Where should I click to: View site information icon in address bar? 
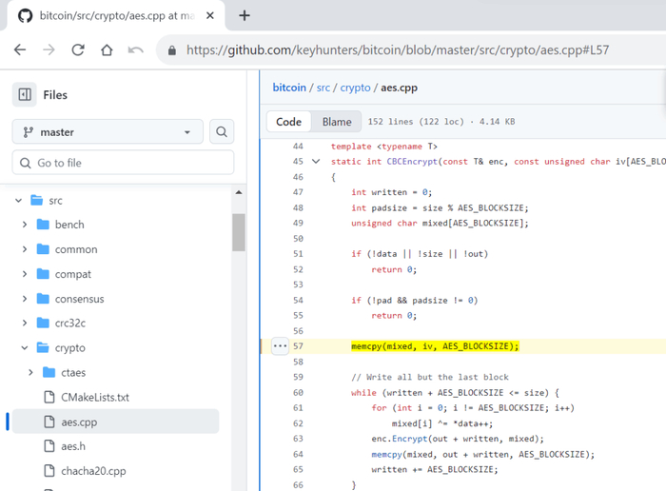(170, 50)
